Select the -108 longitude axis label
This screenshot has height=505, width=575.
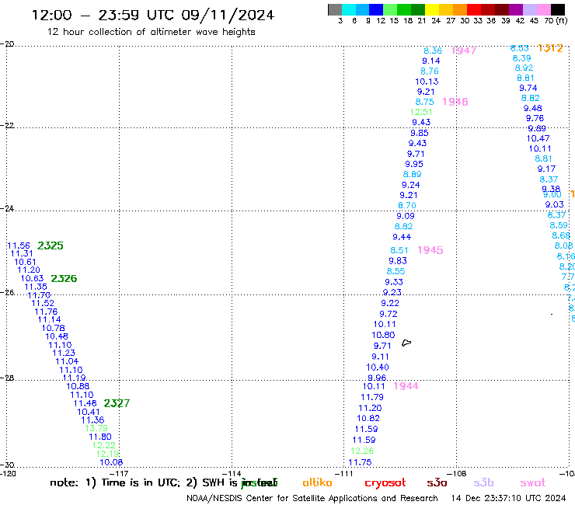click(x=458, y=474)
